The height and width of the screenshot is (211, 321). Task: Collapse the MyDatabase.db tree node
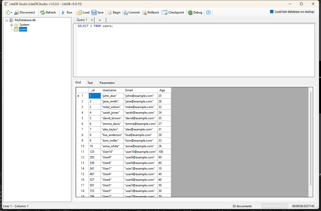7,20
